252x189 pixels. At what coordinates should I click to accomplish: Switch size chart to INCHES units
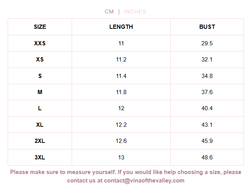tap(135, 12)
